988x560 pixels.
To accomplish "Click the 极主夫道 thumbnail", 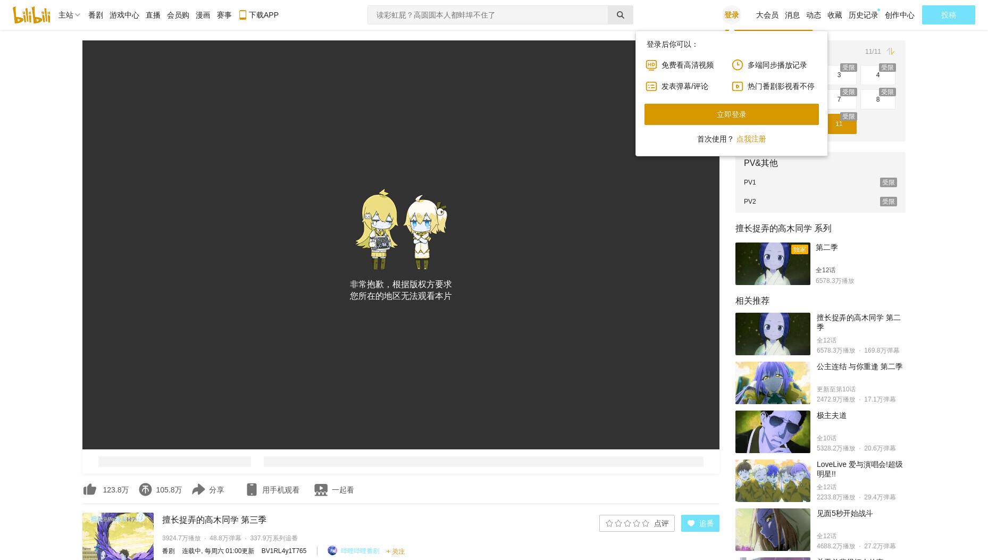I will click(x=773, y=432).
